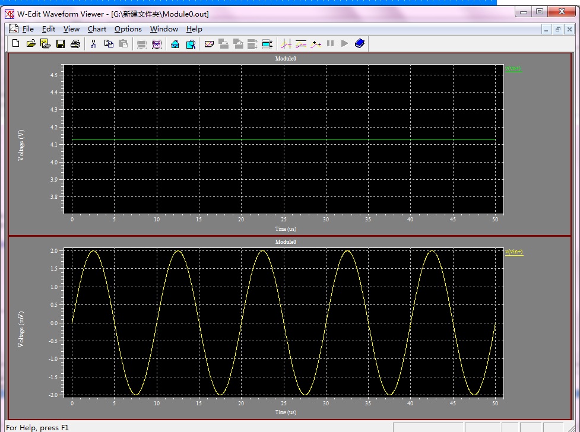Click the New file icon
Viewport: 580px width, 432px height.
[x=15, y=43]
